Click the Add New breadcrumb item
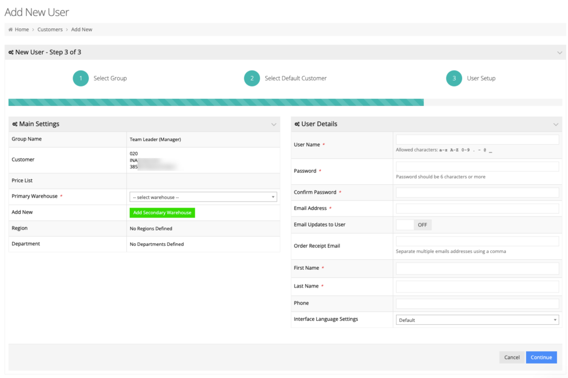This screenshot has height=378, width=568. pos(82,29)
